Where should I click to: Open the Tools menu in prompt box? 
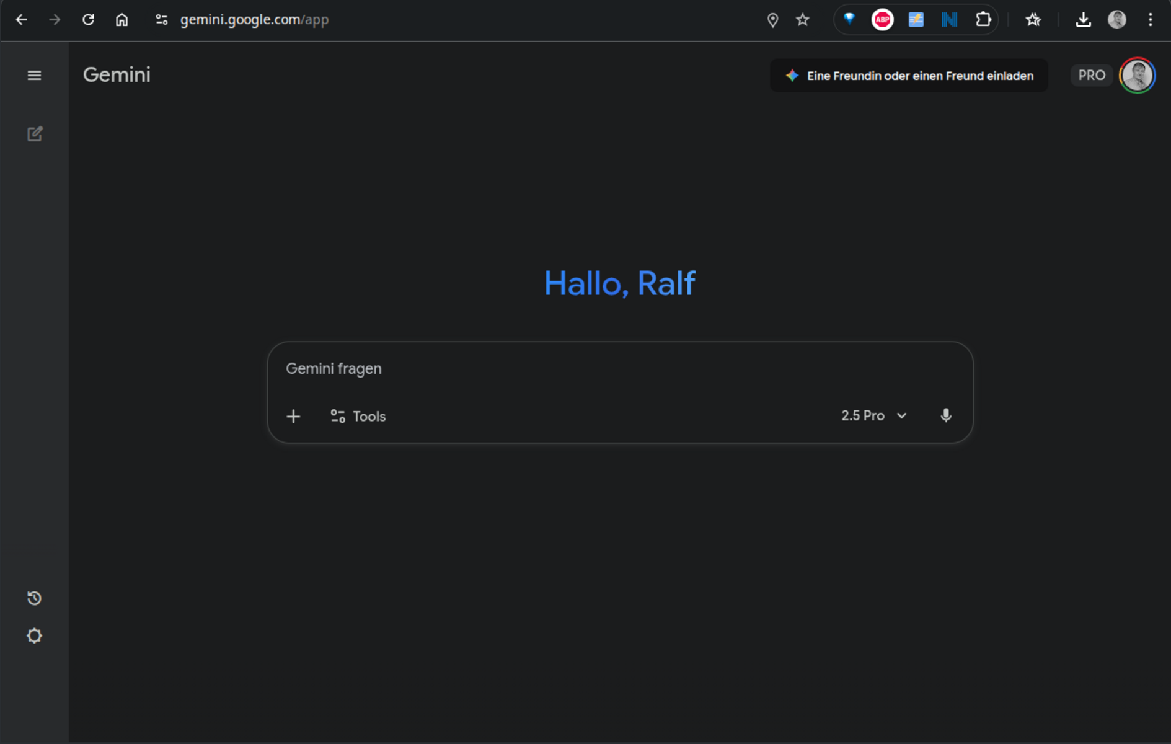358,417
